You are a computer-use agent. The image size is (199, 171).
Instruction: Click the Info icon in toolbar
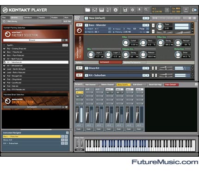[x=115, y=10]
